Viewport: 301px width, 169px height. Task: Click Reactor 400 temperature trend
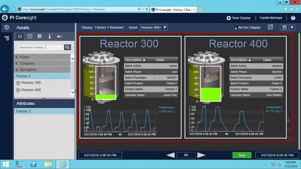(x=227, y=119)
